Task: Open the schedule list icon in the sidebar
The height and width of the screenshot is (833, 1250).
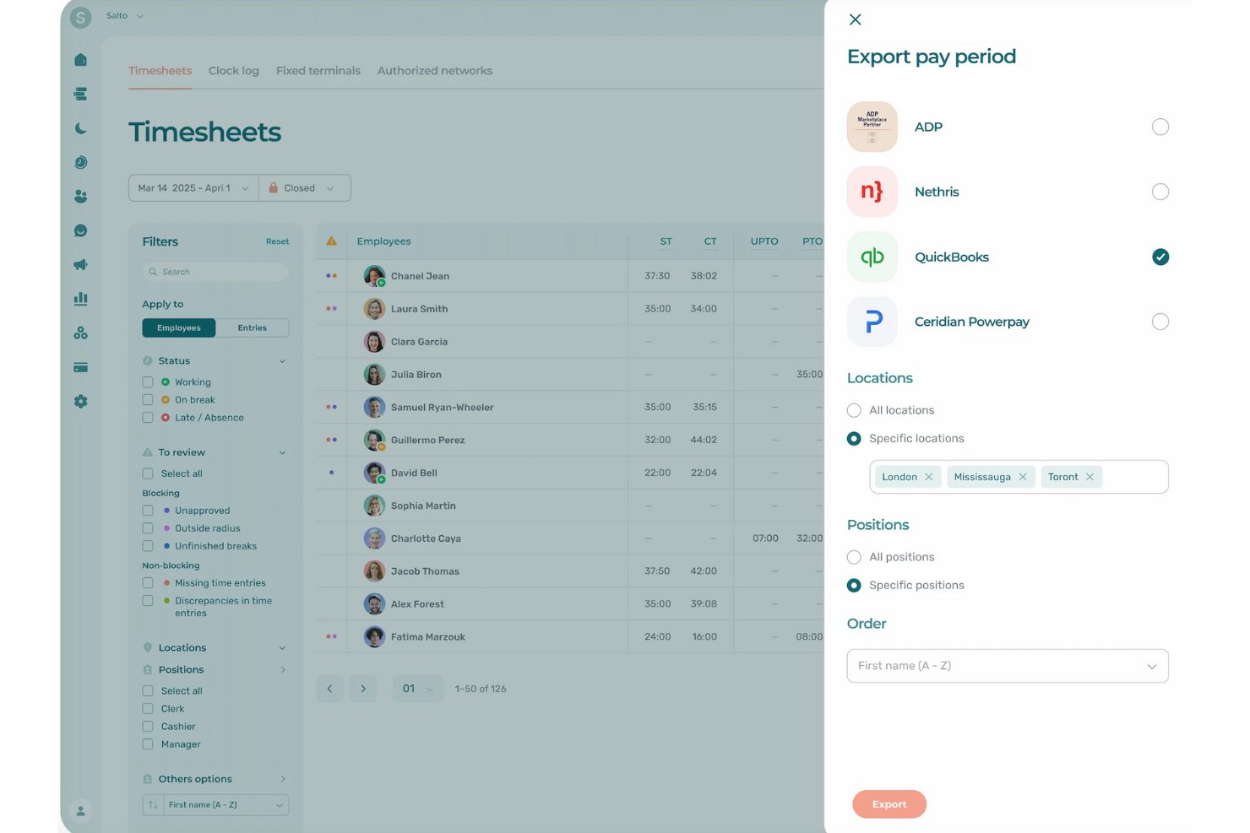Action: pyautogui.click(x=80, y=95)
